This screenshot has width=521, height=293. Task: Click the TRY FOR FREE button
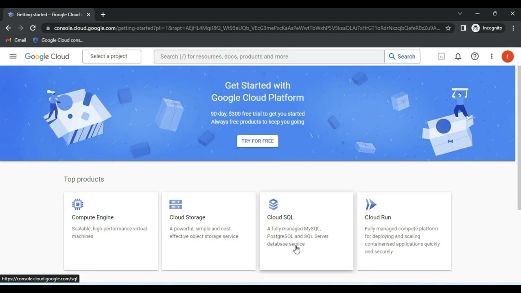(x=258, y=141)
